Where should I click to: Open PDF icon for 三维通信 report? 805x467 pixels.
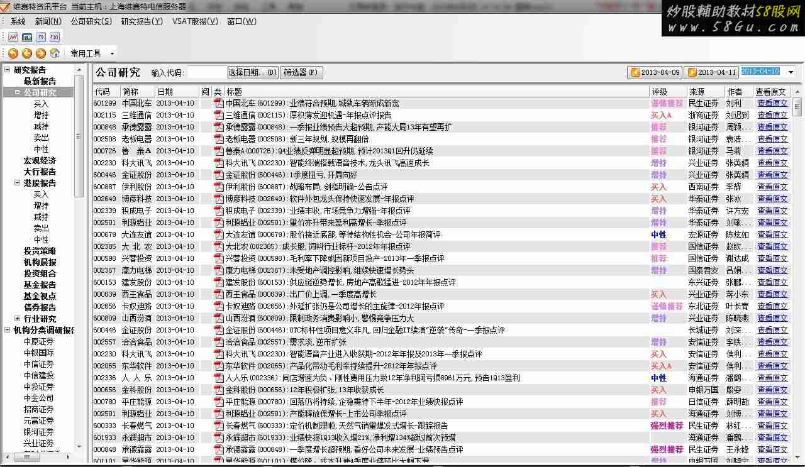[219, 115]
